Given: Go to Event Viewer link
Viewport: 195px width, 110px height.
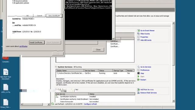Looking at the screenshot, I should click(x=147, y=31).
